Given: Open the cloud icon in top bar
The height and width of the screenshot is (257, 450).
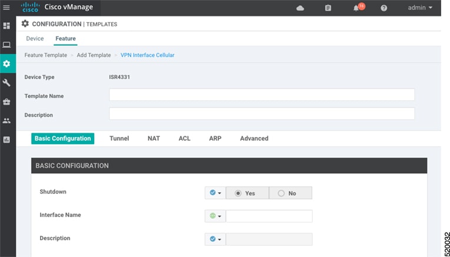Looking at the screenshot, I should click(300, 8).
